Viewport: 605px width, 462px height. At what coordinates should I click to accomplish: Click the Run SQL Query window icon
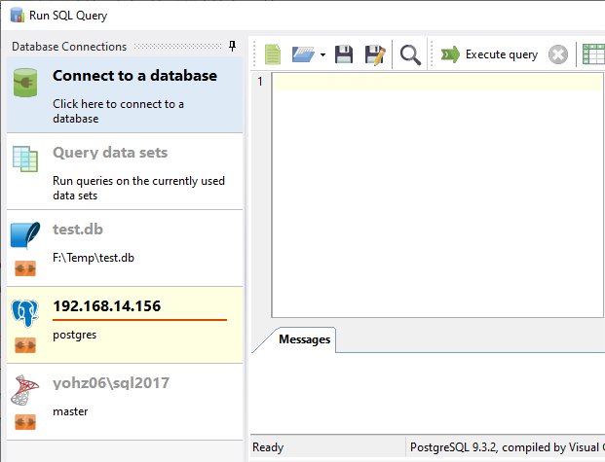pos(18,15)
